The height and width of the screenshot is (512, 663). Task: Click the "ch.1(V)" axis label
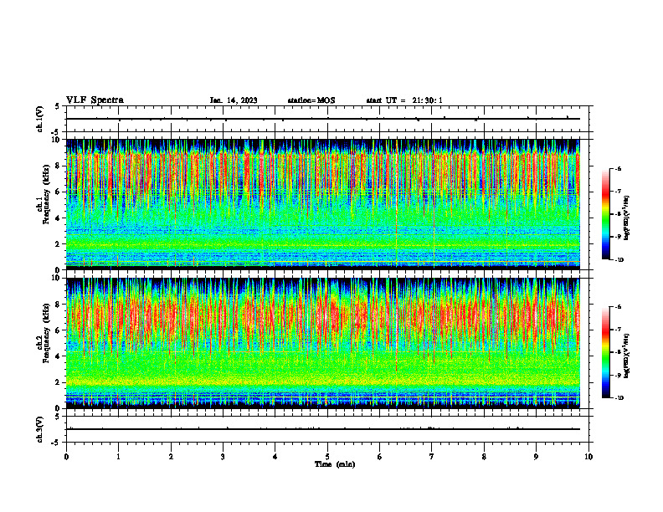(x=39, y=119)
